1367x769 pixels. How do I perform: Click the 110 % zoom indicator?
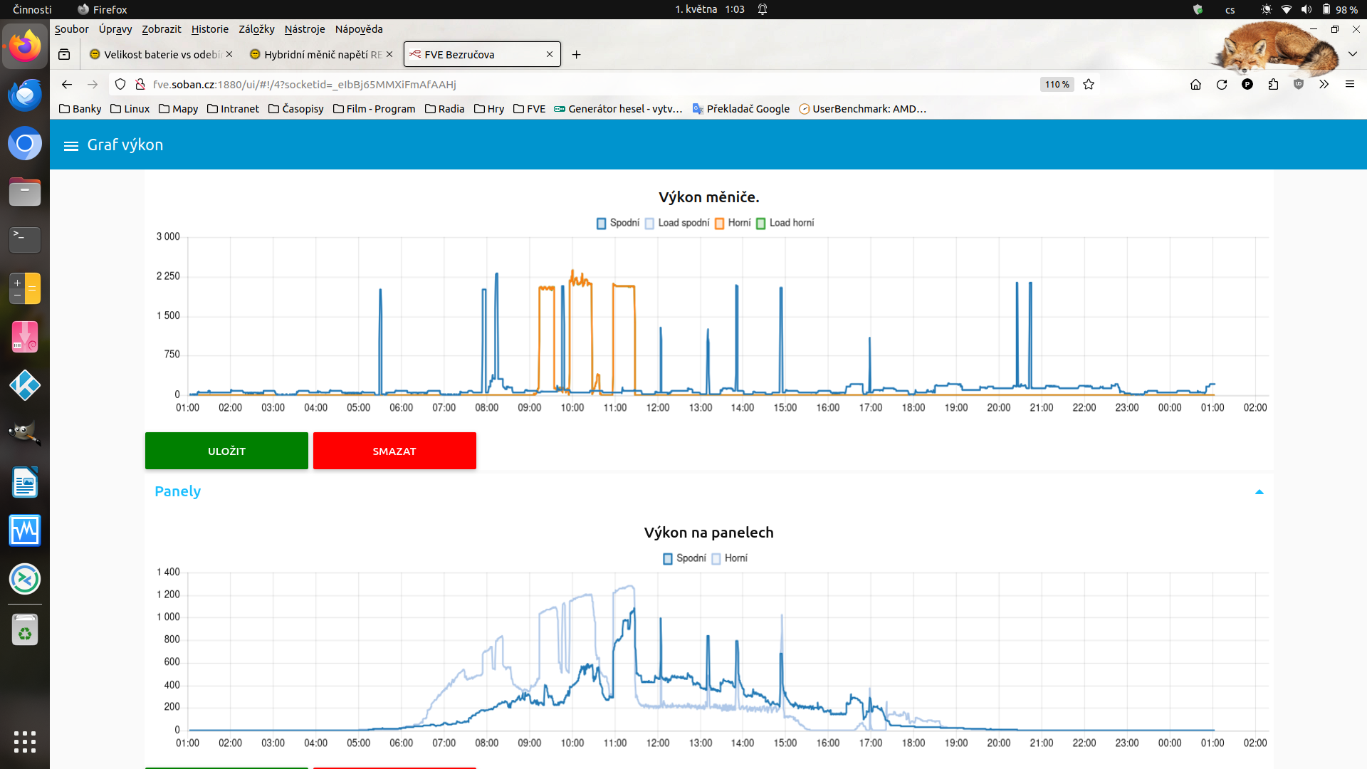[x=1057, y=85]
